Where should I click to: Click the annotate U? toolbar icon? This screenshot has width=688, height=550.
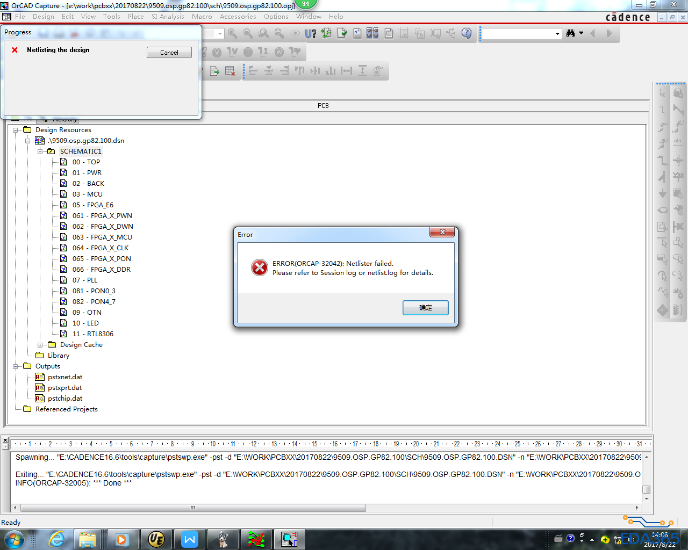[310, 33]
